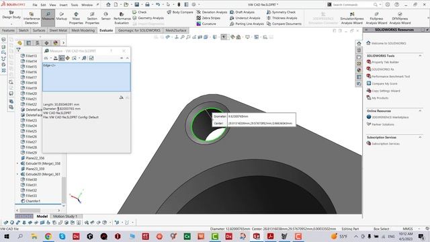Run Draft Analysis
The image size is (430, 242).
coord(242,12)
